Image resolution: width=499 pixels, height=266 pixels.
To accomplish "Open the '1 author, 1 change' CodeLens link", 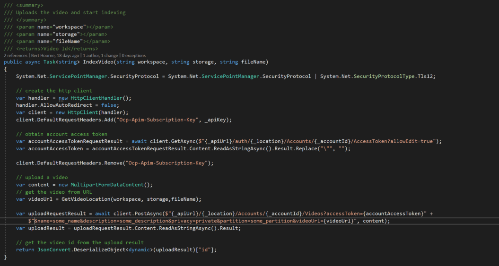I will tap(101, 55).
